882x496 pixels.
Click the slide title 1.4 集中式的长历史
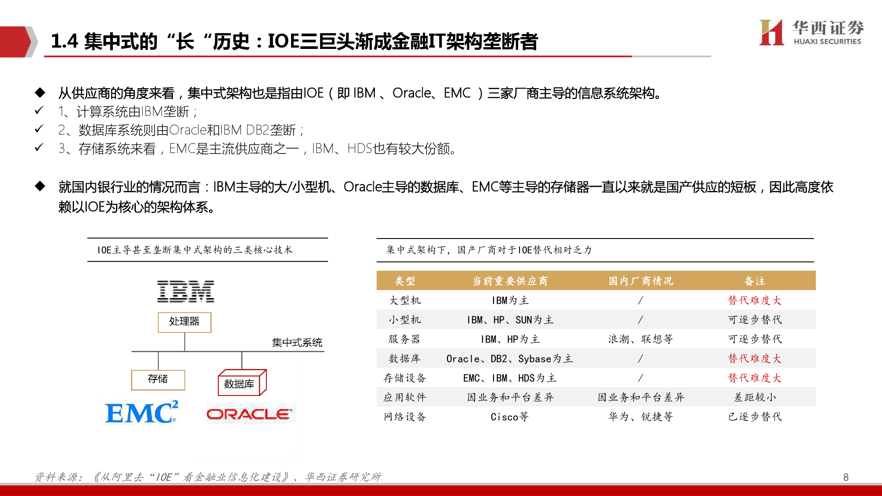[x=294, y=41]
